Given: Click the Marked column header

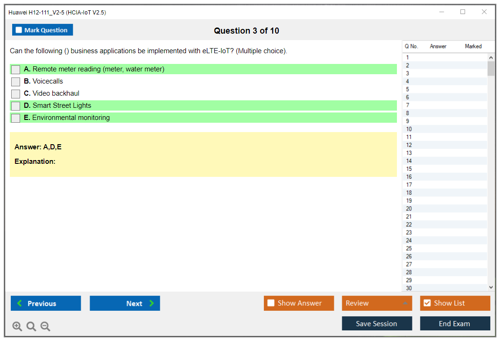Looking at the screenshot, I should point(473,46).
